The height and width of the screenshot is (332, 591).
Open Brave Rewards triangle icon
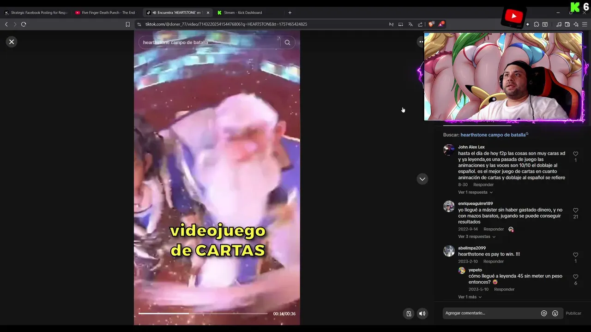[x=441, y=24]
